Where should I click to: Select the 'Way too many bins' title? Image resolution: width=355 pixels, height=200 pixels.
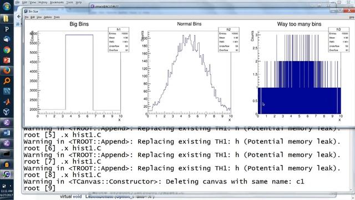299,24
